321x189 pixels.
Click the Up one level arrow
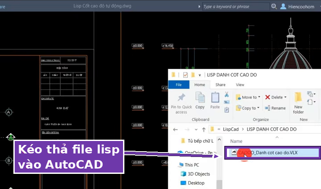(x=204, y=129)
